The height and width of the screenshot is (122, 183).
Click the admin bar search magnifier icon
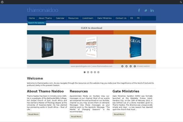click(181, 2)
